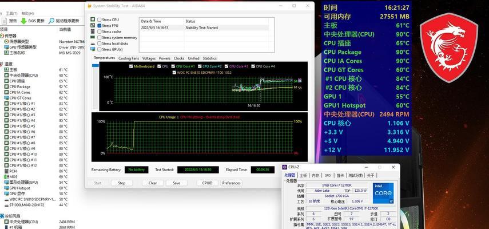Click the Save button
This screenshot has height=229, width=489.
click(177, 183)
